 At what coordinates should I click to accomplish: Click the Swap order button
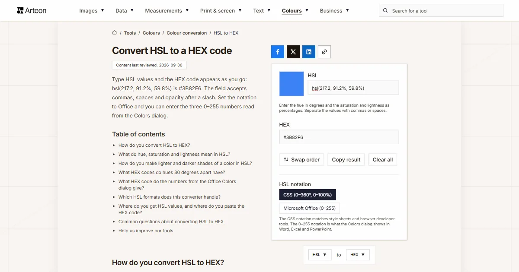[301, 159]
